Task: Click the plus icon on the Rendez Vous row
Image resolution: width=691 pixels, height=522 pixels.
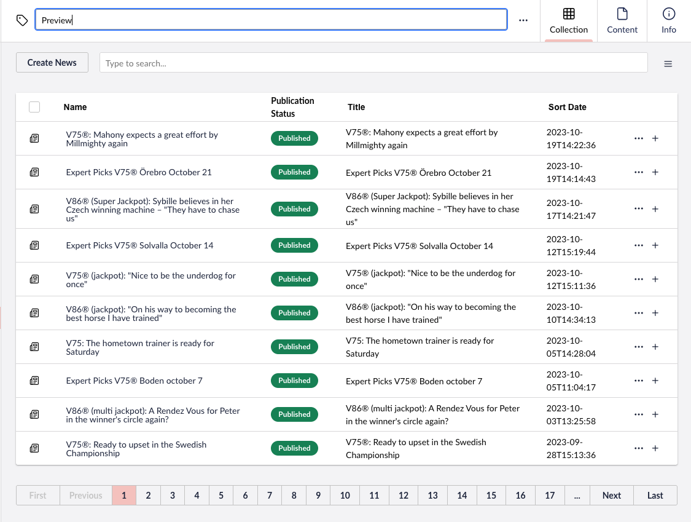Action: (x=655, y=414)
